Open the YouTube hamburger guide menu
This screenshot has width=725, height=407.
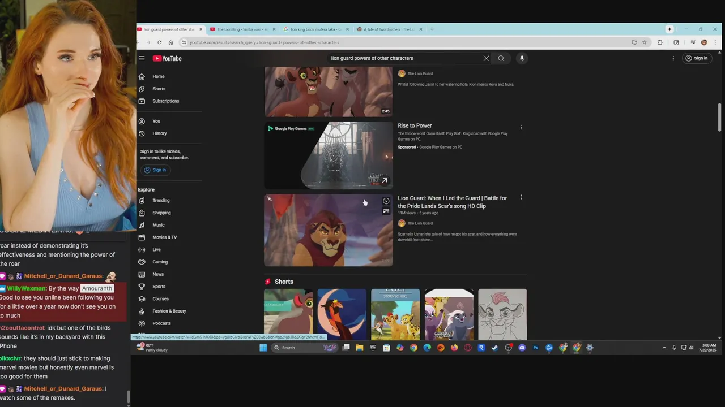(x=142, y=58)
